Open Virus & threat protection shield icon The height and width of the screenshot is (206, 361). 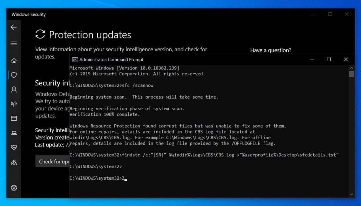point(14,75)
